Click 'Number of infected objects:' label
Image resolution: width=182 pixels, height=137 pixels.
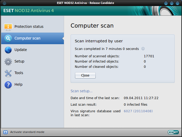[97, 62]
